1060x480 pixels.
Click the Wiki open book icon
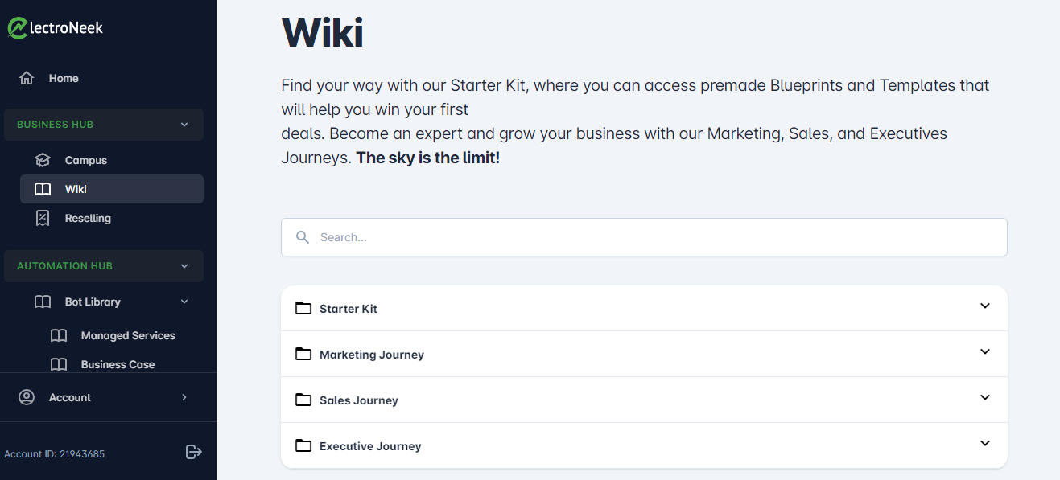pyautogui.click(x=43, y=189)
